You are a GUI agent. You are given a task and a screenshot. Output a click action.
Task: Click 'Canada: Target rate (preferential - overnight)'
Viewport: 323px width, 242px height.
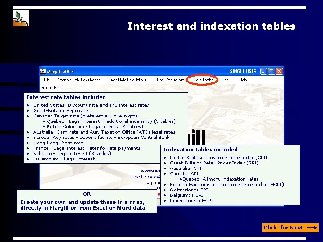[85, 116]
